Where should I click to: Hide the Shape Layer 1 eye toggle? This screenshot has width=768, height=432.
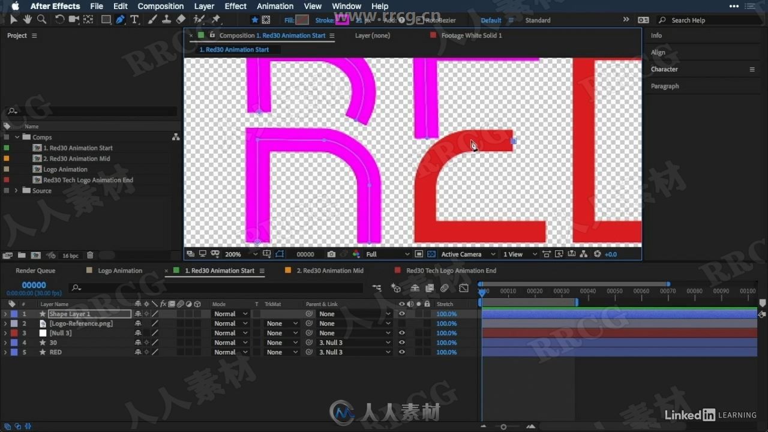pos(402,314)
